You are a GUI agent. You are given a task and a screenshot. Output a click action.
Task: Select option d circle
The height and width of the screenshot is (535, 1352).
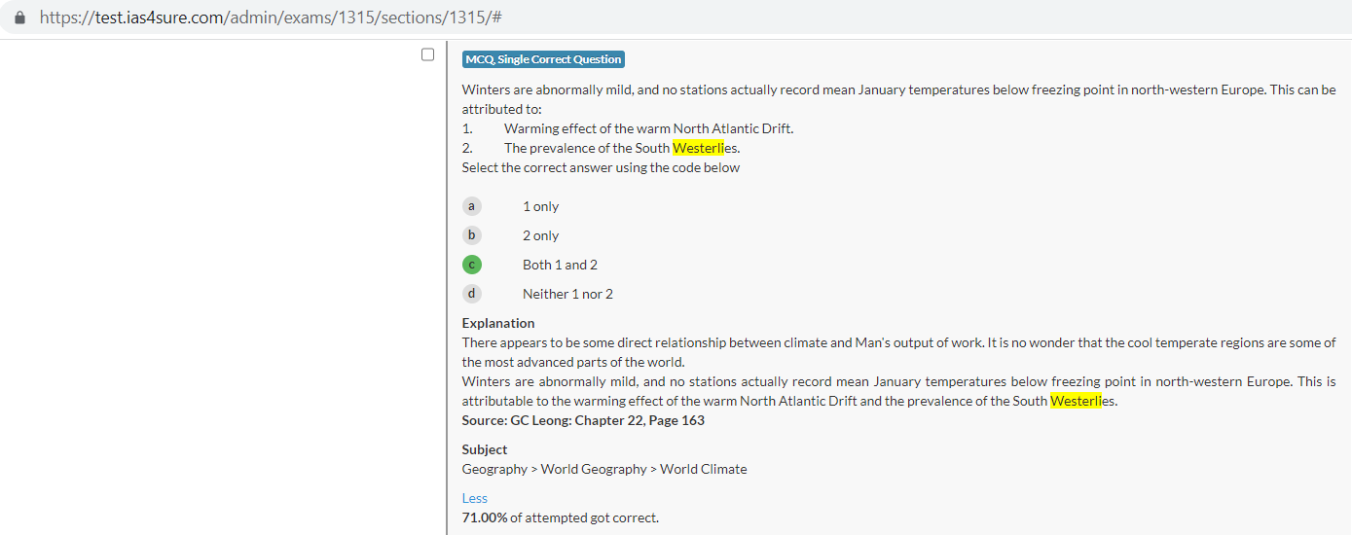[472, 294]
